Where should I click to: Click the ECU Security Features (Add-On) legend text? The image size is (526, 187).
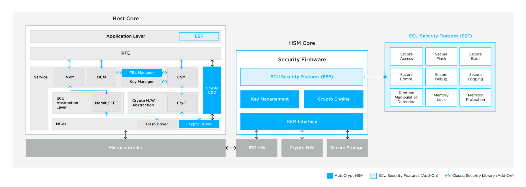[x=408, y=175]
